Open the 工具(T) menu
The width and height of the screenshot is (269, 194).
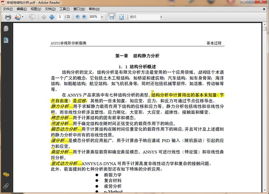click(65, 9)
